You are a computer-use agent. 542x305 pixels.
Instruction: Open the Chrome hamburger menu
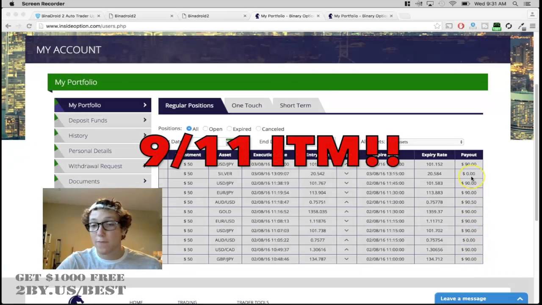click(533, 26)
